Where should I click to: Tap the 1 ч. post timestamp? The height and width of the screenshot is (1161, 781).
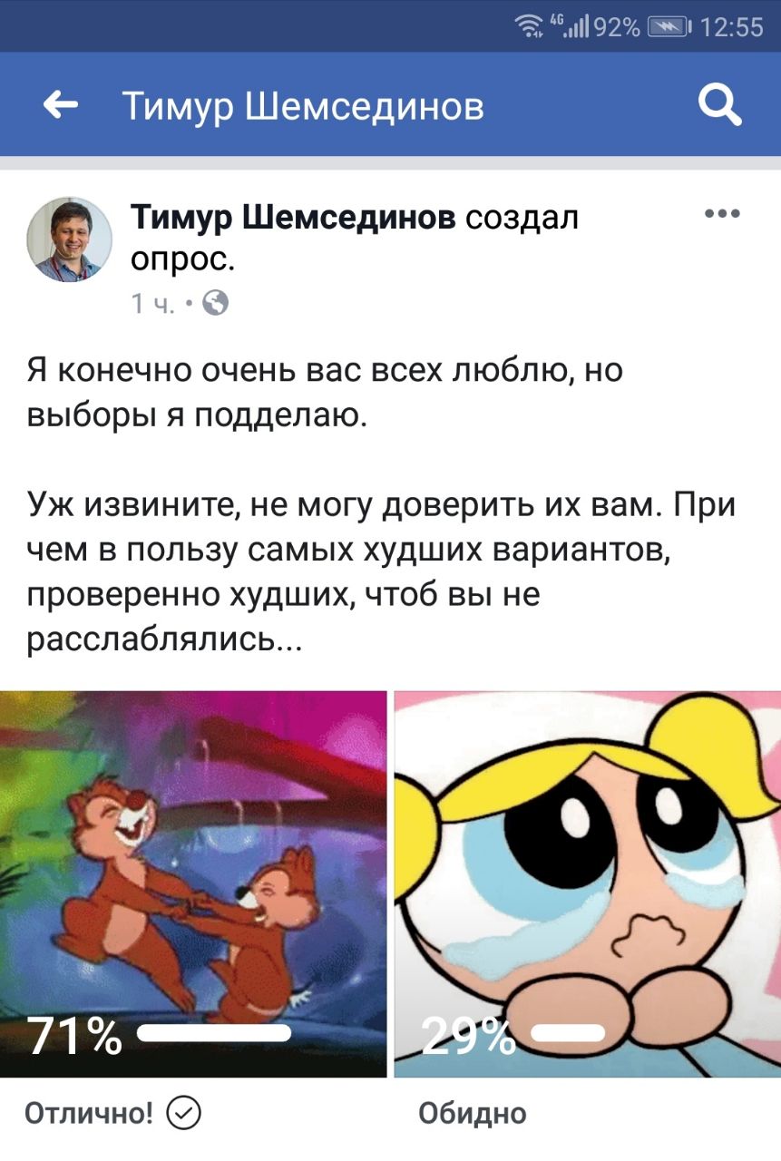click(151, 304)
